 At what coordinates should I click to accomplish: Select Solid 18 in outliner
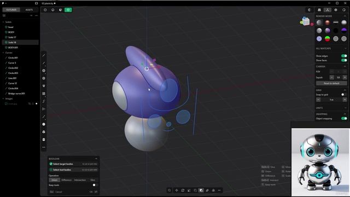pyautogui.click(x=20, y=43)
